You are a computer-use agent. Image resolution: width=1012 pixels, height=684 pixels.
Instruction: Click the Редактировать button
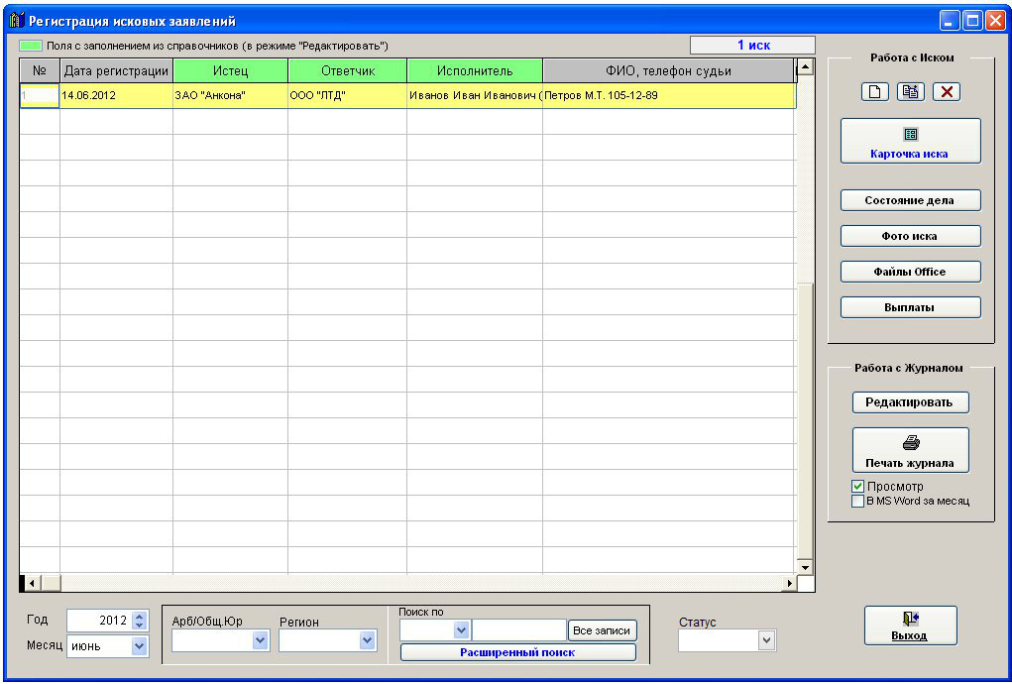(x=910, y=402)
